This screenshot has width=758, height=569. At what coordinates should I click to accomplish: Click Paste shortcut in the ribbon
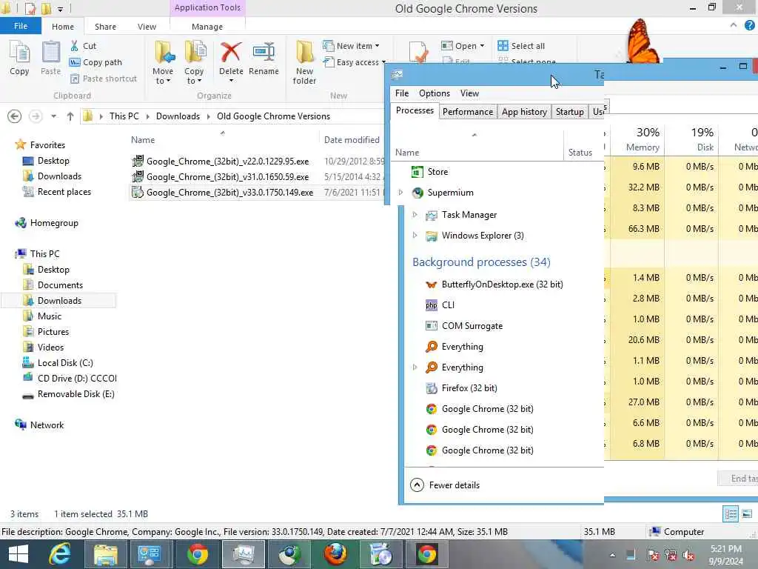(x=104, y=79)
